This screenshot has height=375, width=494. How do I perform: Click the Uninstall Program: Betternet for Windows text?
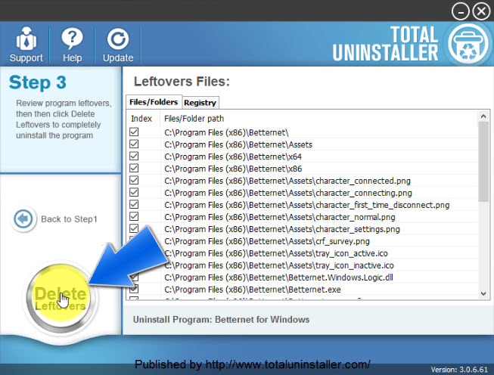click(221, 320)
